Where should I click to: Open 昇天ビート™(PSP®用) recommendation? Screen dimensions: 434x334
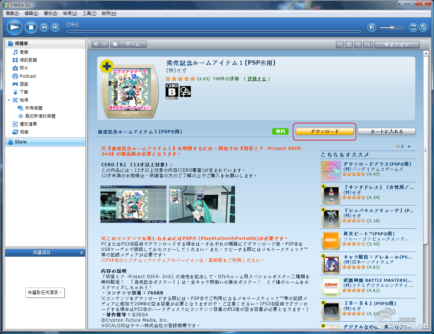pos(369,234)
